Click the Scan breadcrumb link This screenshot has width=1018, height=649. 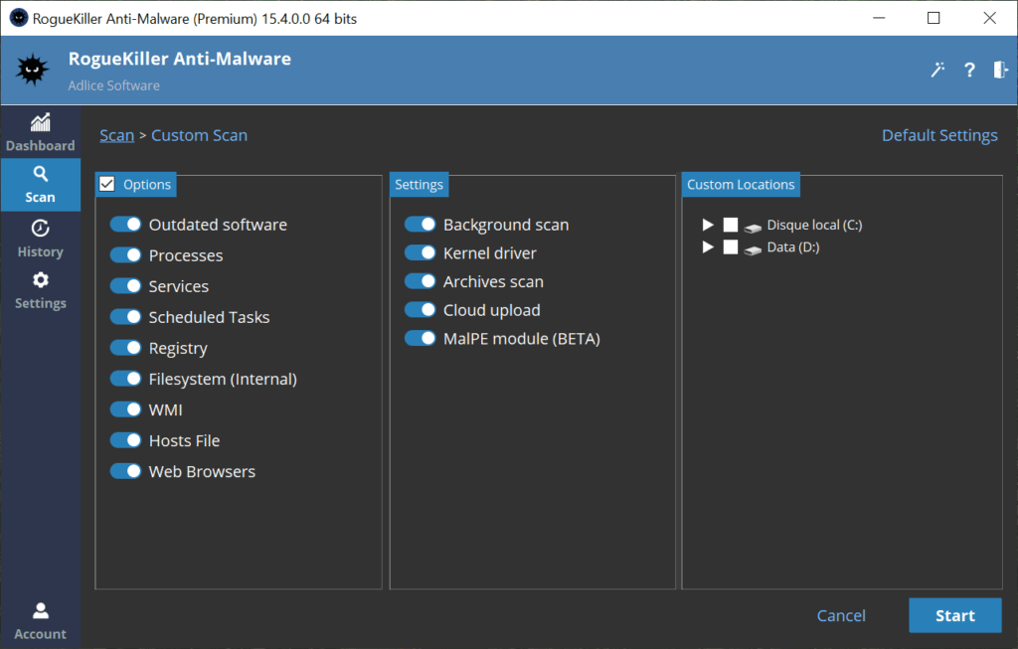point(116,135)
